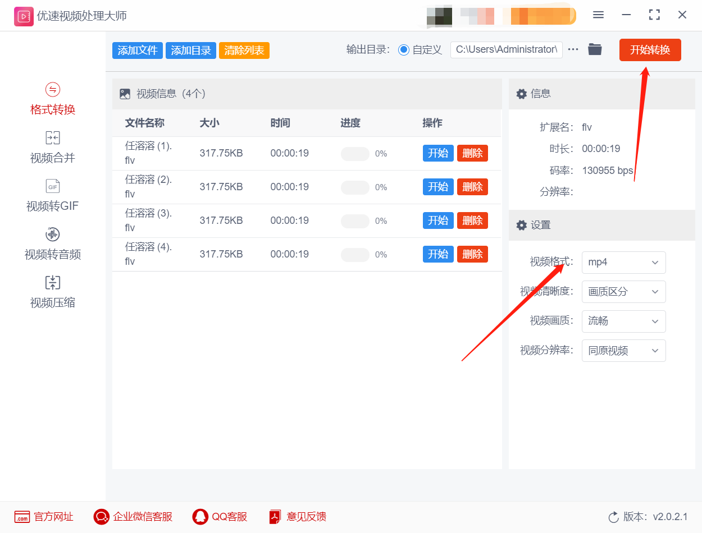Viewport: 702px width, 533px height.
Task: Open the 视频画质 流畅 dropdown
Action: click(623, 321)
